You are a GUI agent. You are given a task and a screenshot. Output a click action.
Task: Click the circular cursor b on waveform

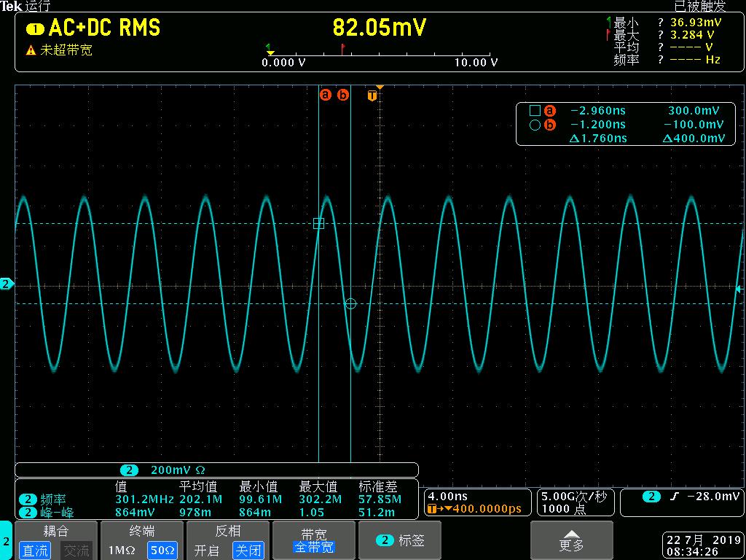[x=350, y=304]
